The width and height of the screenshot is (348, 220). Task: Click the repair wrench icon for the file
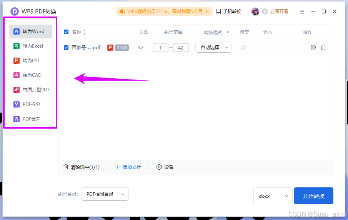click(243, 47)
